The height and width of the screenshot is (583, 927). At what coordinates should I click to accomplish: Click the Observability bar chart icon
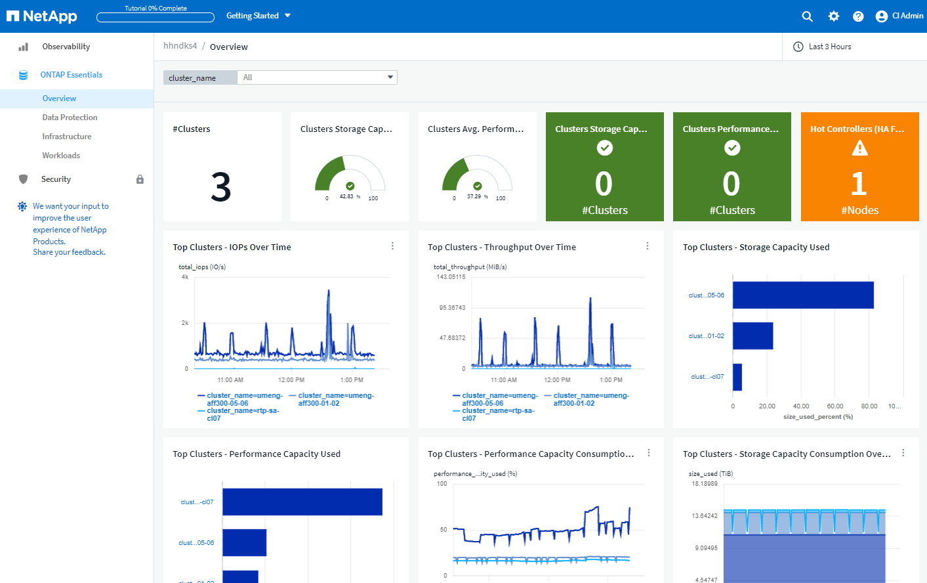point(24,47)
